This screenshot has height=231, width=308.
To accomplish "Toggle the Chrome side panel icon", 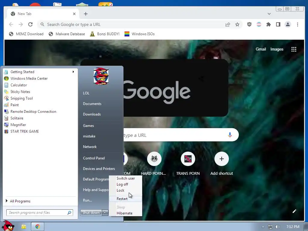I will pos(278,24).
